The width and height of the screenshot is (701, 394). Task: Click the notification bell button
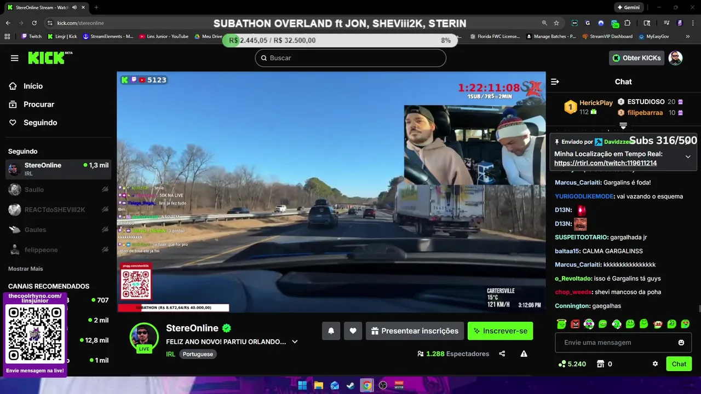[331, 331]
